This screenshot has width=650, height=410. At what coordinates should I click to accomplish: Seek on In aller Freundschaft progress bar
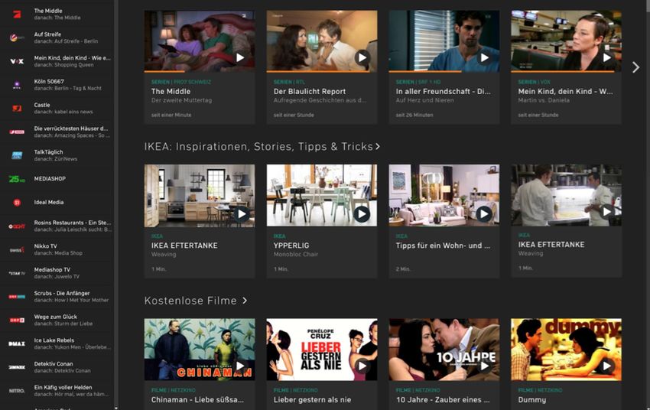point(444,71)
